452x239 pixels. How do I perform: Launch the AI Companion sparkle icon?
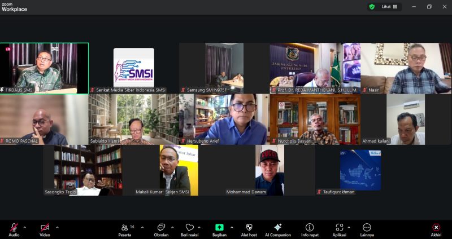(277, 228)
